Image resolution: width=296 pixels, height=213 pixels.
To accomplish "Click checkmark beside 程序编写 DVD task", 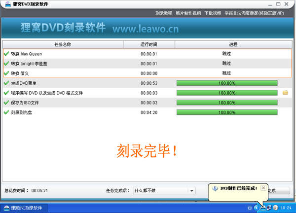I will [x=6, y=93].
